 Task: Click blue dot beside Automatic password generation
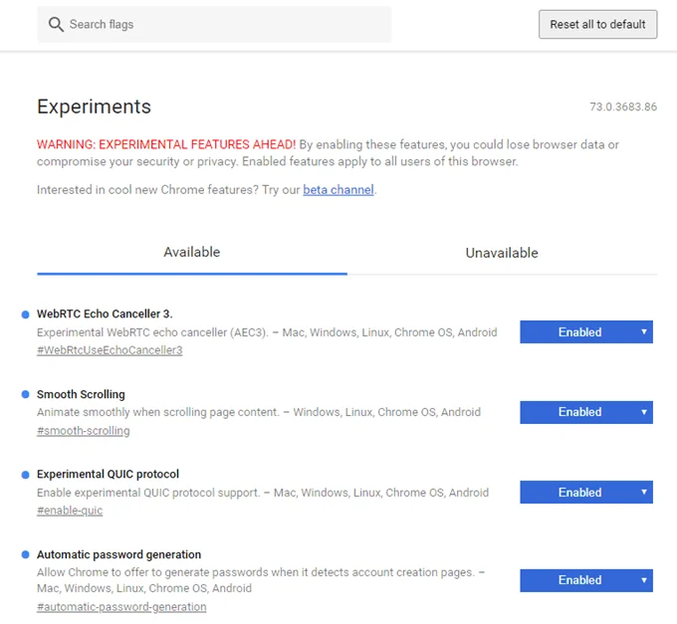pos(26,554)
